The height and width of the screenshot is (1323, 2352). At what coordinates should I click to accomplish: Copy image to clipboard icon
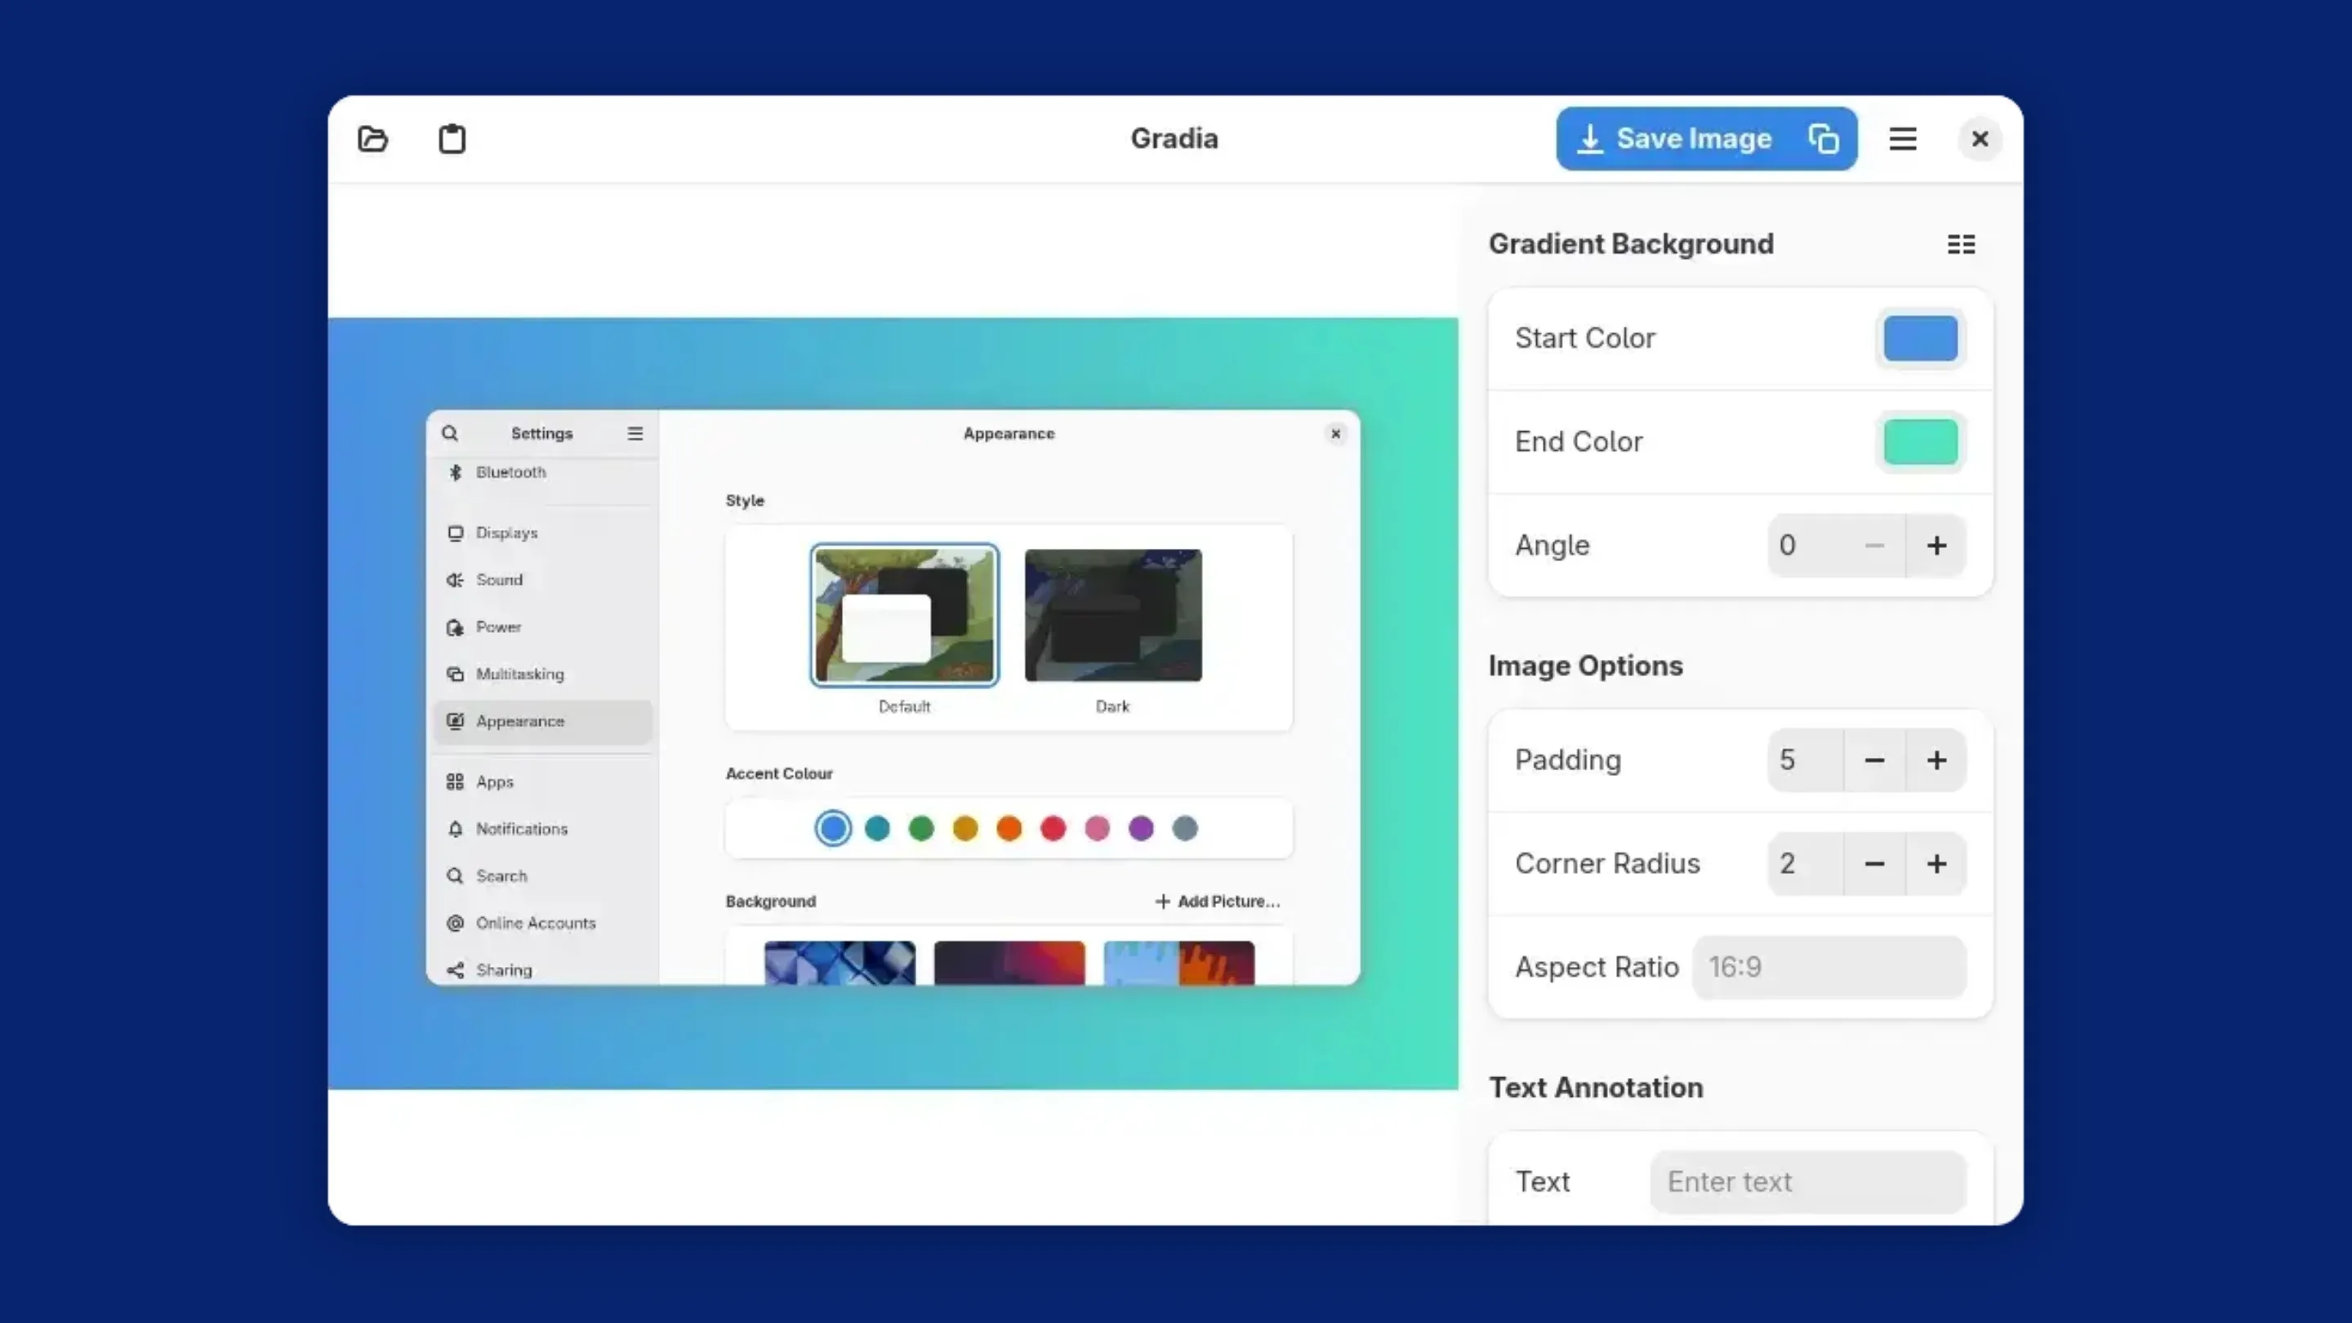[x=1824, y=139]
